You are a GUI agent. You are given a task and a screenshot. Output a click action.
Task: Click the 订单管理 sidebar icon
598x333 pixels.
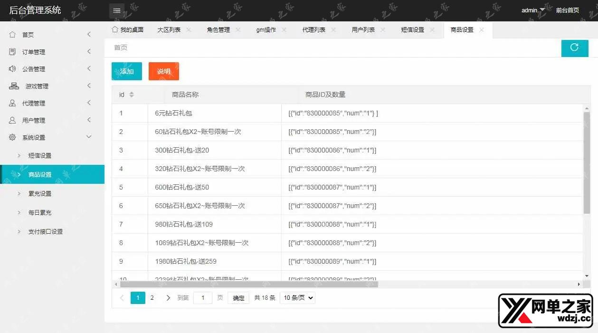12,52
